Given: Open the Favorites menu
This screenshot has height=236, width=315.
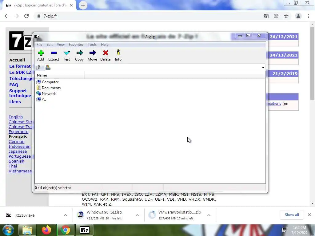Looking at the screenshot, I should tap(76, 45).
